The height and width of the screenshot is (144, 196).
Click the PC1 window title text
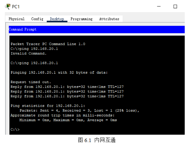[x=16, y=7]
